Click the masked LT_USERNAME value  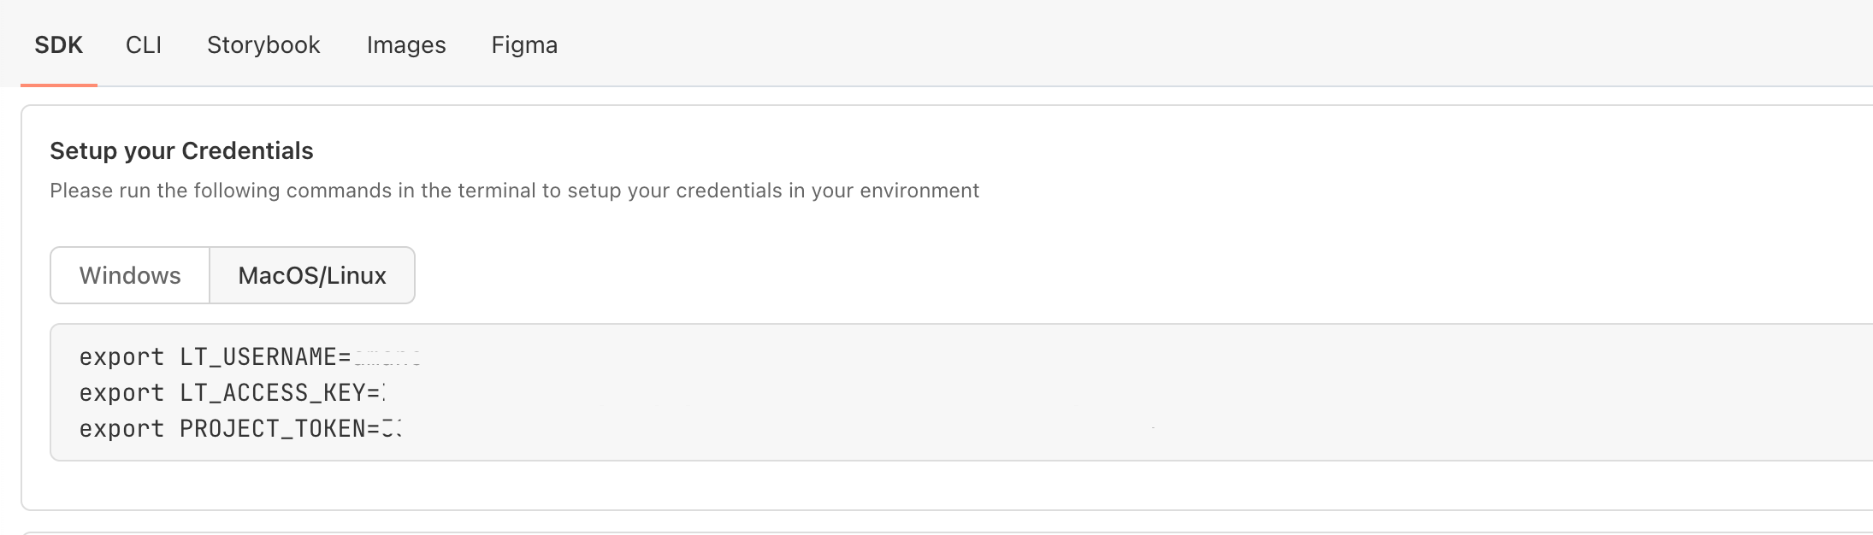pos(387,357)
